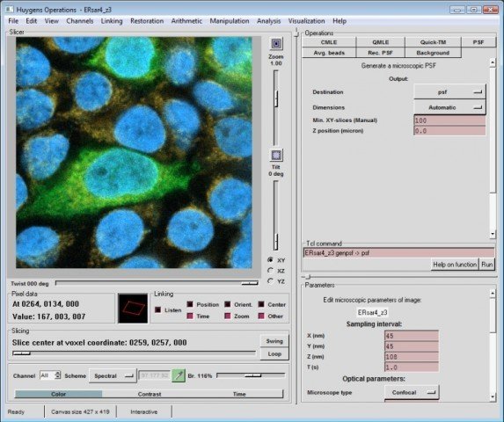
Task: Click the eyedropper color picker icon
Action: pyautogui.click(x=179, y=375)
